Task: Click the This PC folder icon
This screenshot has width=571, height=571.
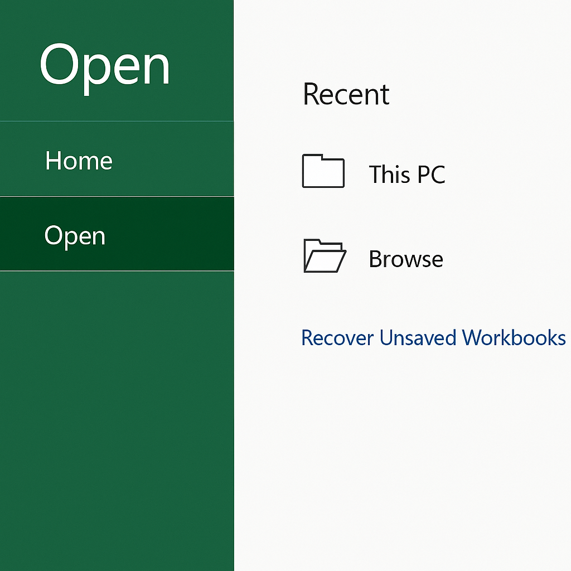Action: pyautogui.click(x=323, y=171)
